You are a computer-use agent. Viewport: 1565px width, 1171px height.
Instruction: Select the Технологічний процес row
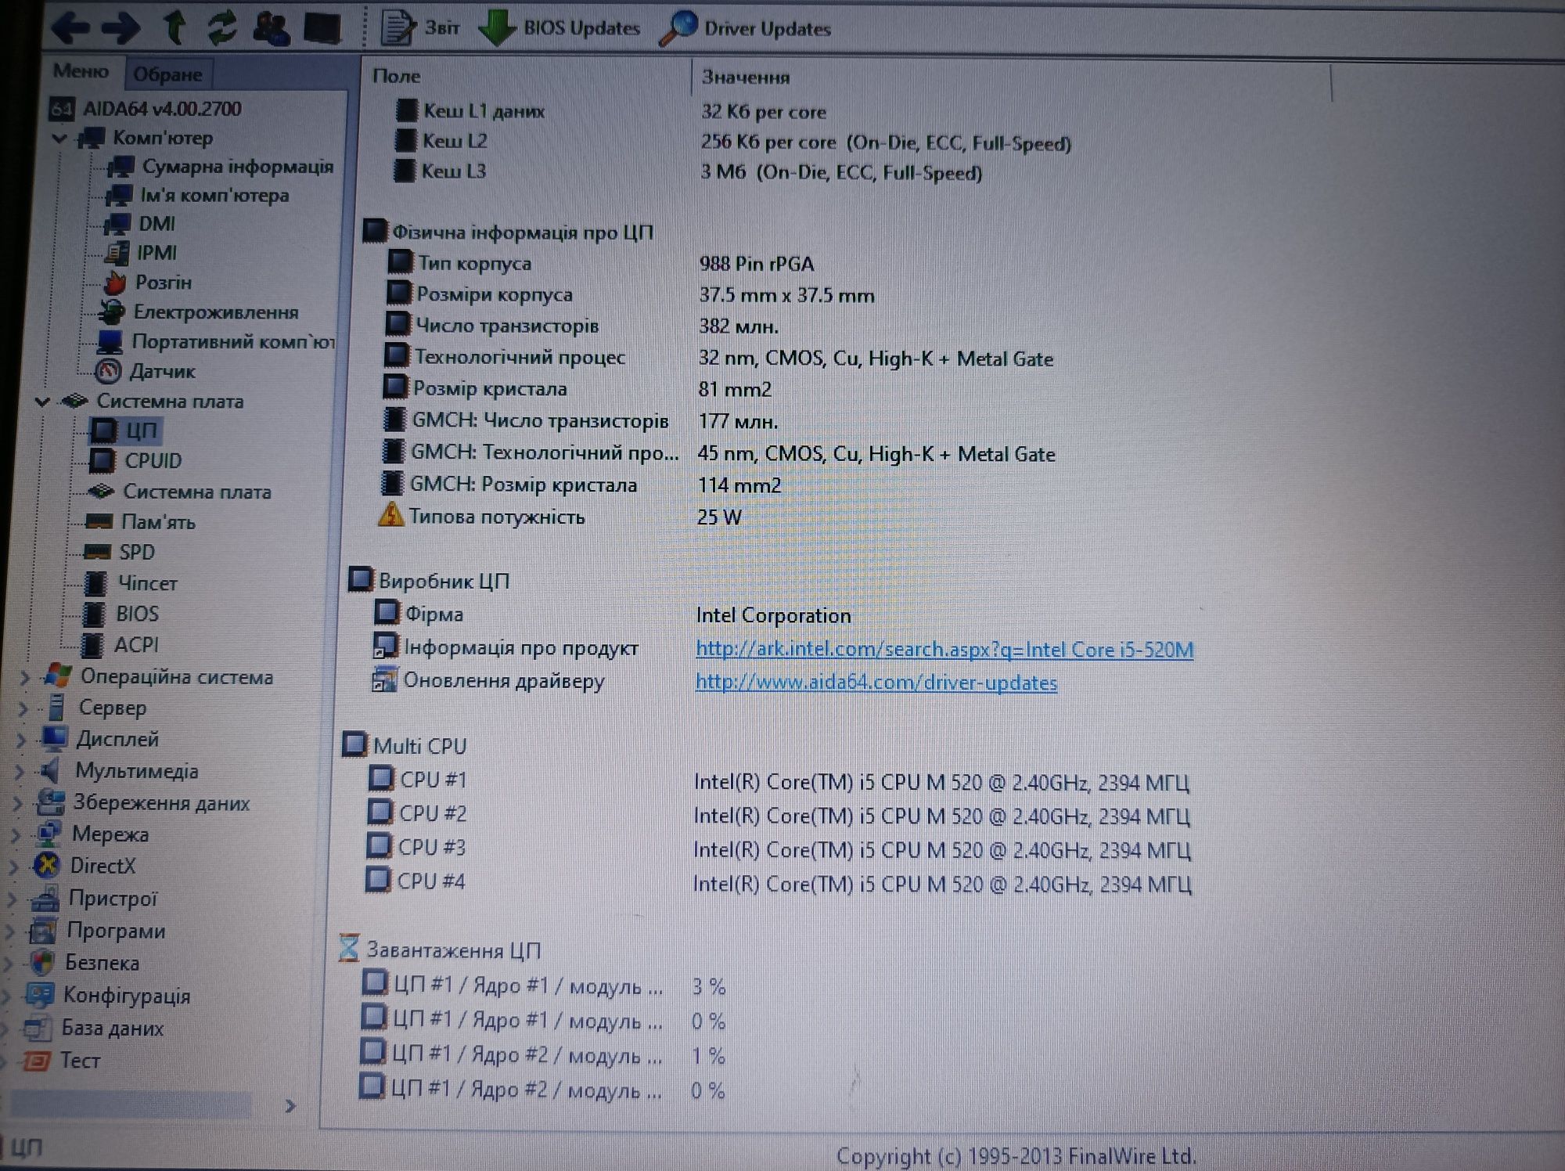tap(718, 358)
